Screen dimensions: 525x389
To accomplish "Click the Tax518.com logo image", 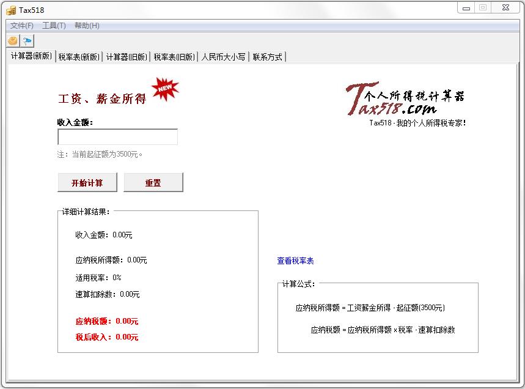I will point(405,99).
